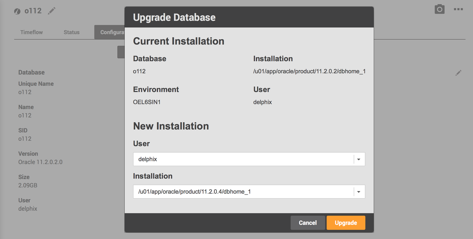
Task: Click the "Environment" label in the dialog
Action: [x=156, y=90]
